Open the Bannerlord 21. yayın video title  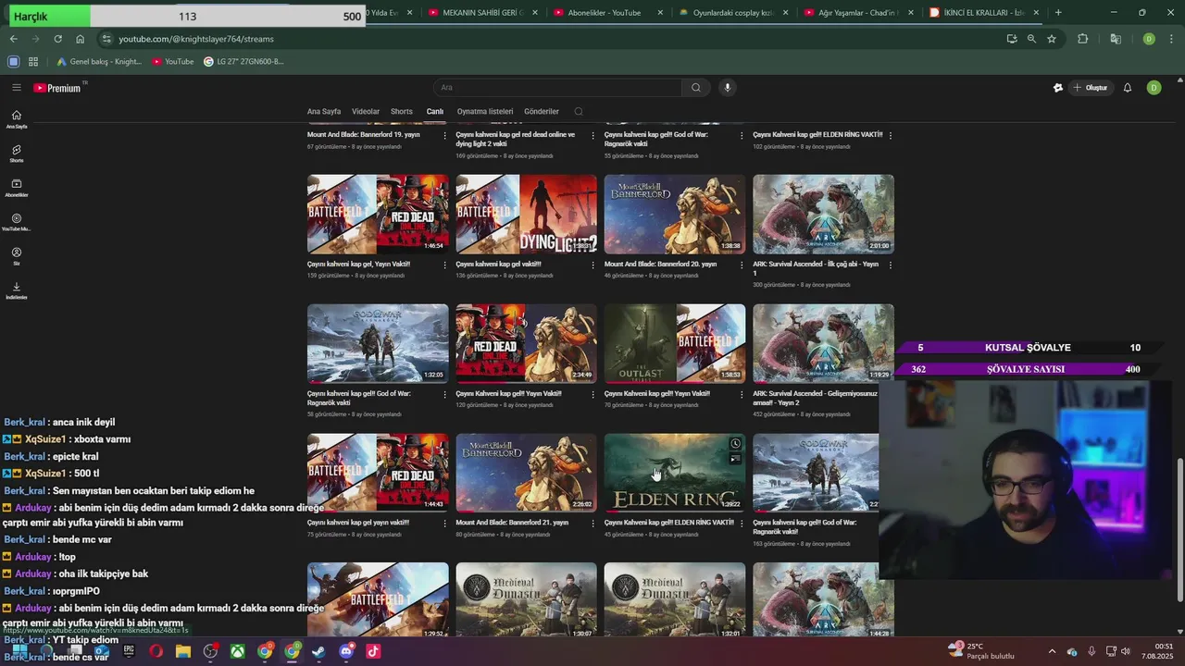(512, 523)
